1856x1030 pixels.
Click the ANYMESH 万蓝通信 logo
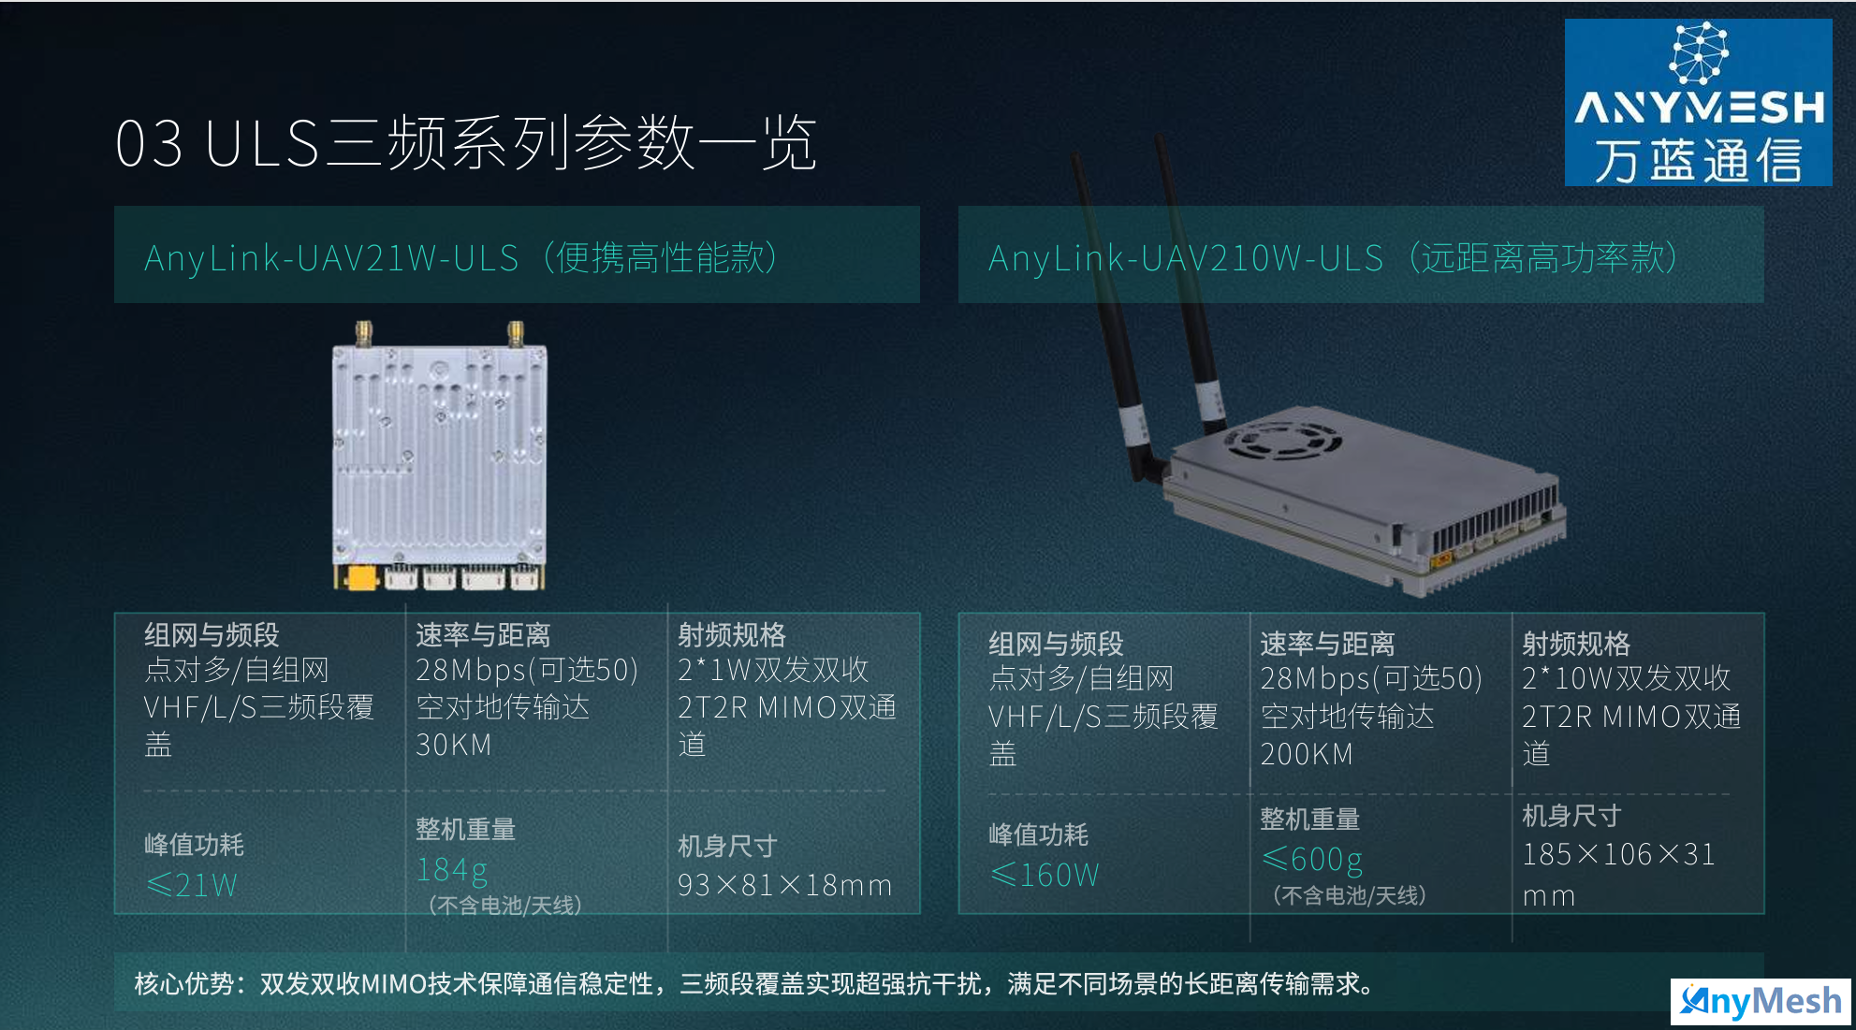(1698, 102)
